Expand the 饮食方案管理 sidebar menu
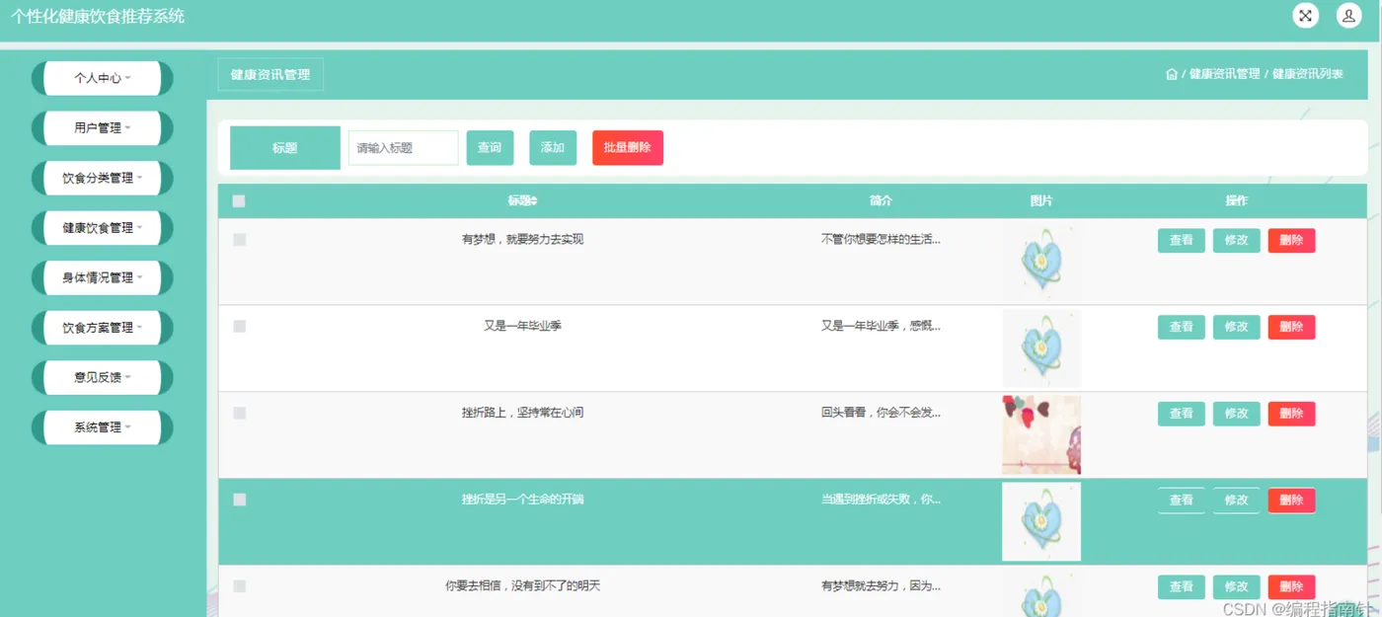The width and height of the screenshot is (1382, 617). pyautogui.click(x=103, y=328)
